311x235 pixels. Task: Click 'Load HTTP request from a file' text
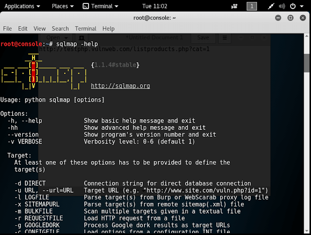(x=134, y=218)
